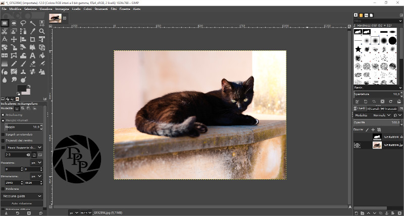This screenshot has height=216, width=404.
Task: Select the Bucket Fill tool
Action: coord(42,55)
